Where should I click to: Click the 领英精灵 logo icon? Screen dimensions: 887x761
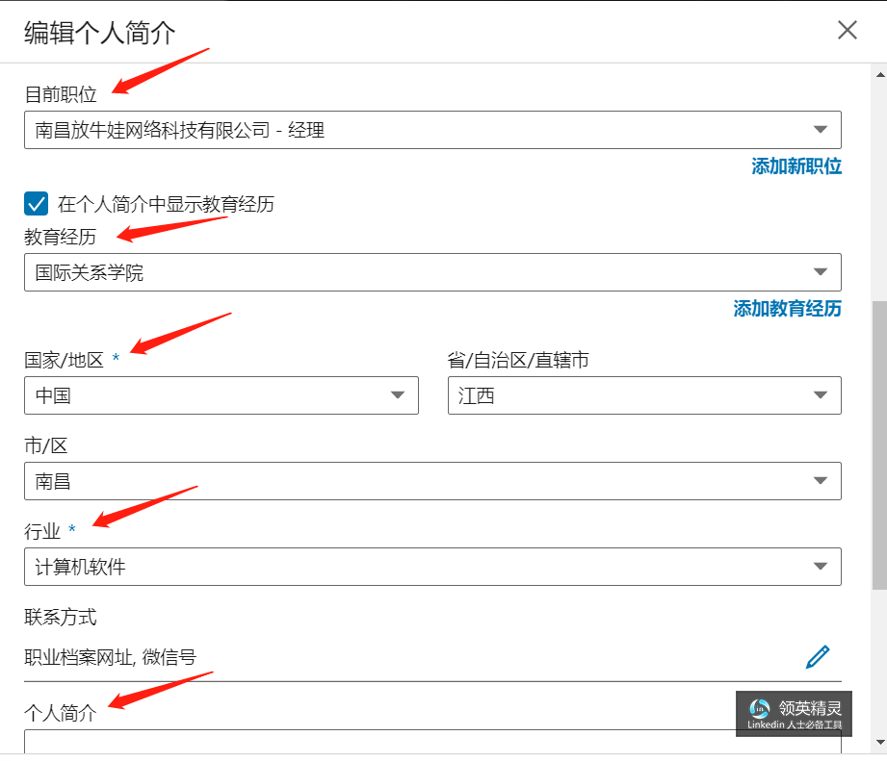pos(759,709)
